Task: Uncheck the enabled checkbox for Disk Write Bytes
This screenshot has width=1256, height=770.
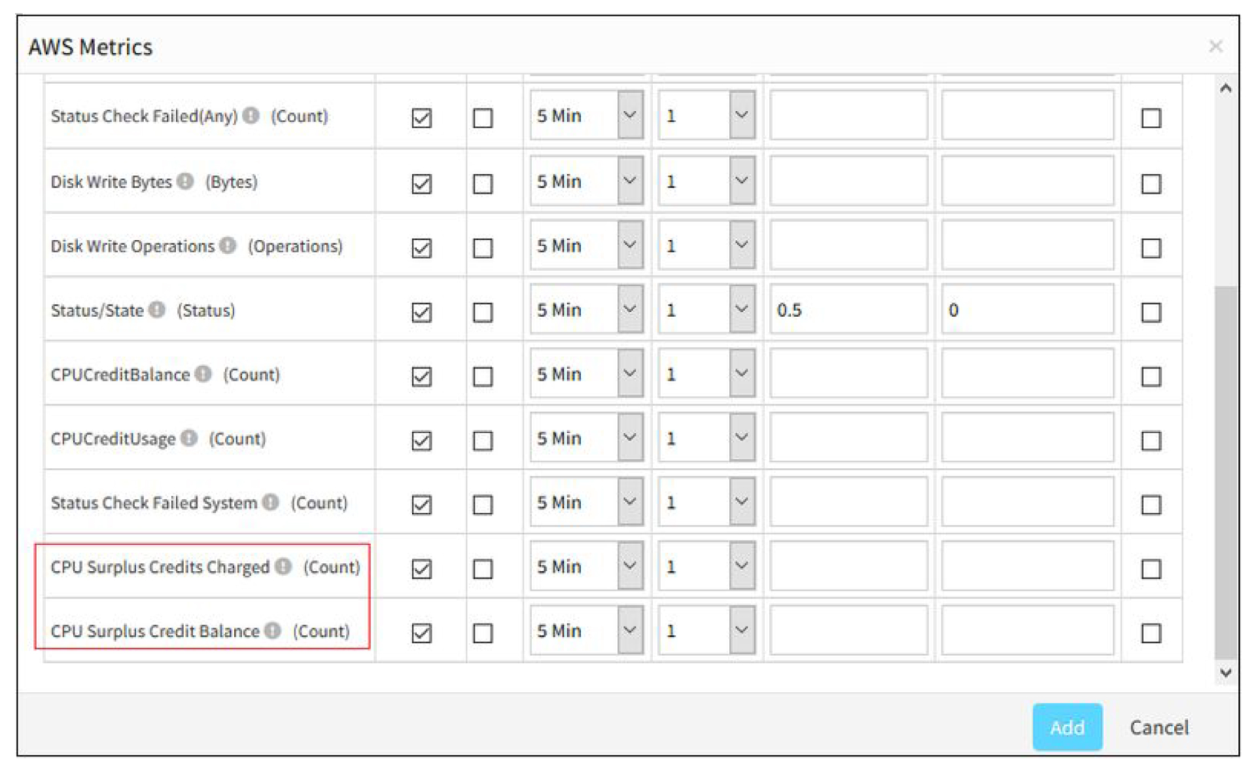Action: pos(422,184)
